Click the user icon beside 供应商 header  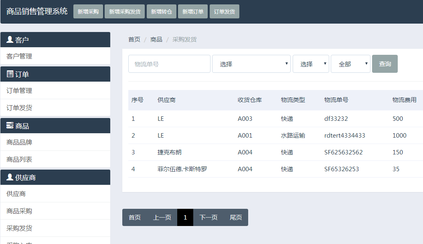click(x=10, y=177)
